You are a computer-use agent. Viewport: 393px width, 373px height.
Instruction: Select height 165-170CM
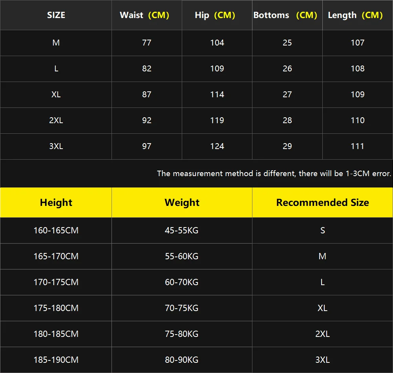point(56,257)
